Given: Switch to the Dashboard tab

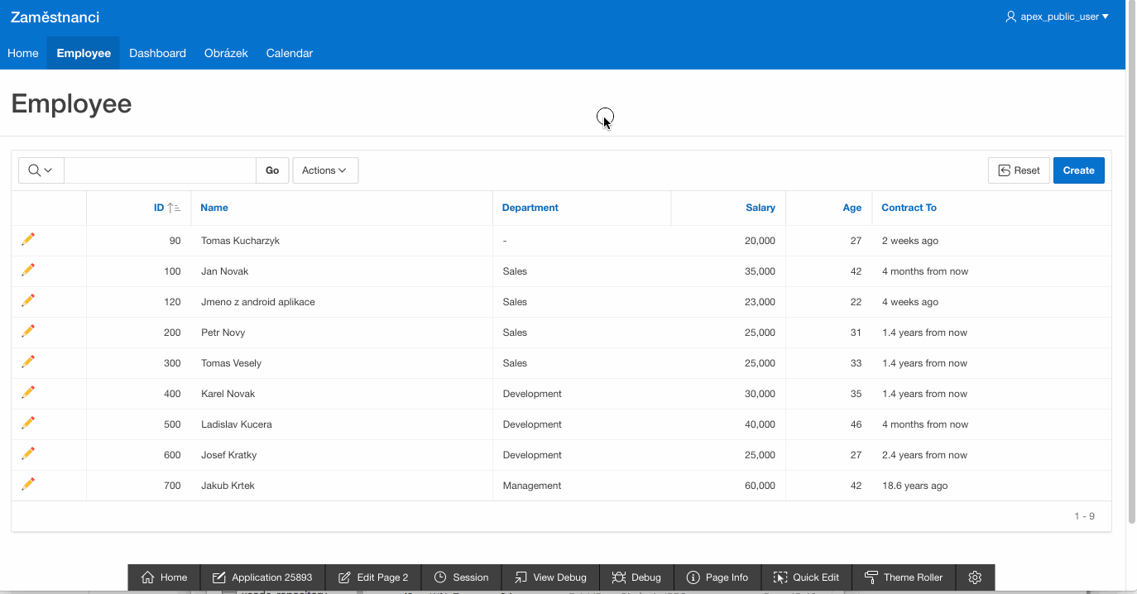Looking at the screenshot, I should (x=157, y=53).
